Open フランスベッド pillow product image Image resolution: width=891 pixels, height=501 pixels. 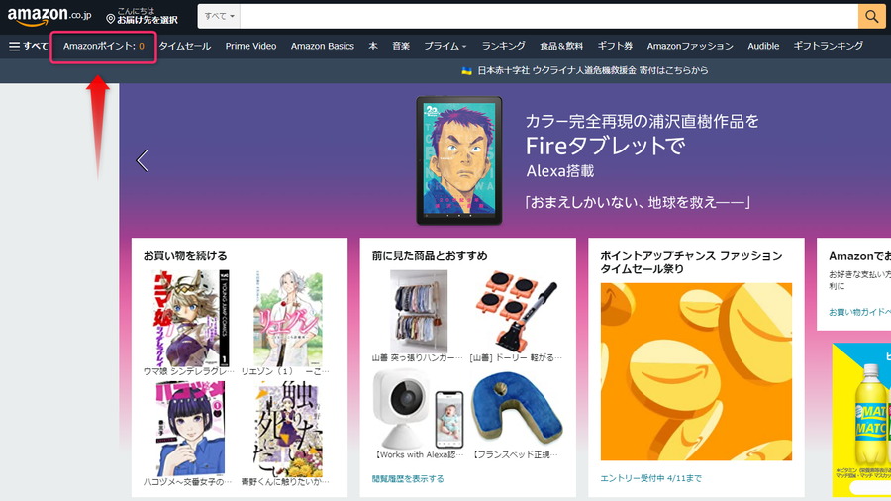(517, 409)
